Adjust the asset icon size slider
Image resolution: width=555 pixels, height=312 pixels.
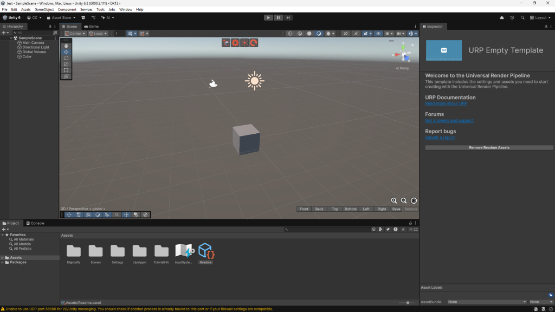(x=408, y=302)
